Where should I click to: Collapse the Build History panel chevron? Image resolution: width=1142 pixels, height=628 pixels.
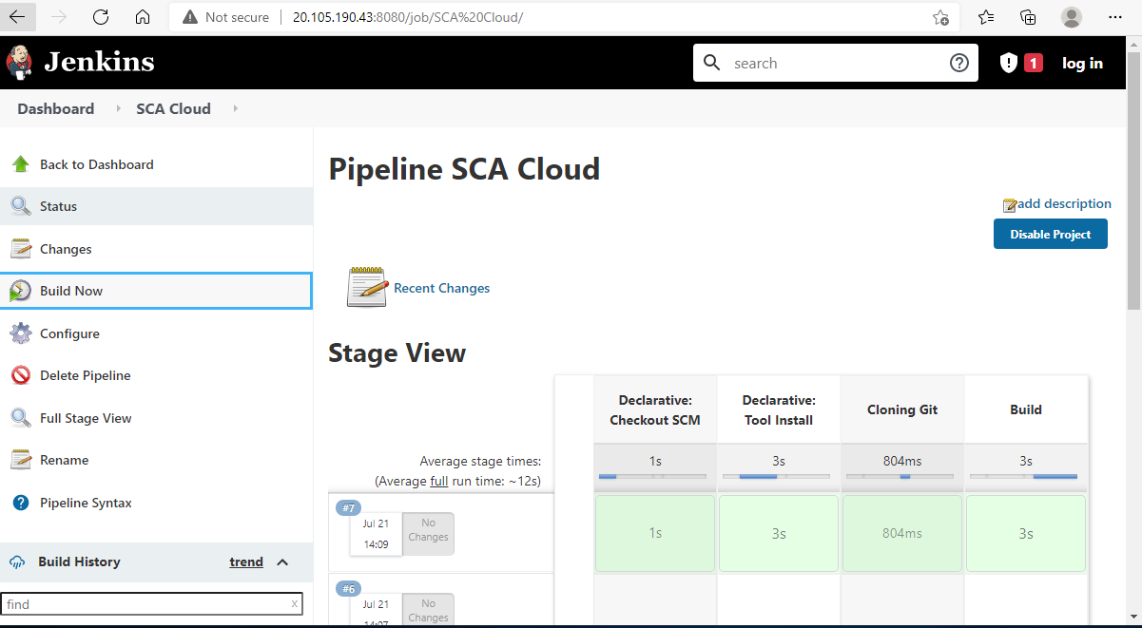283,561
